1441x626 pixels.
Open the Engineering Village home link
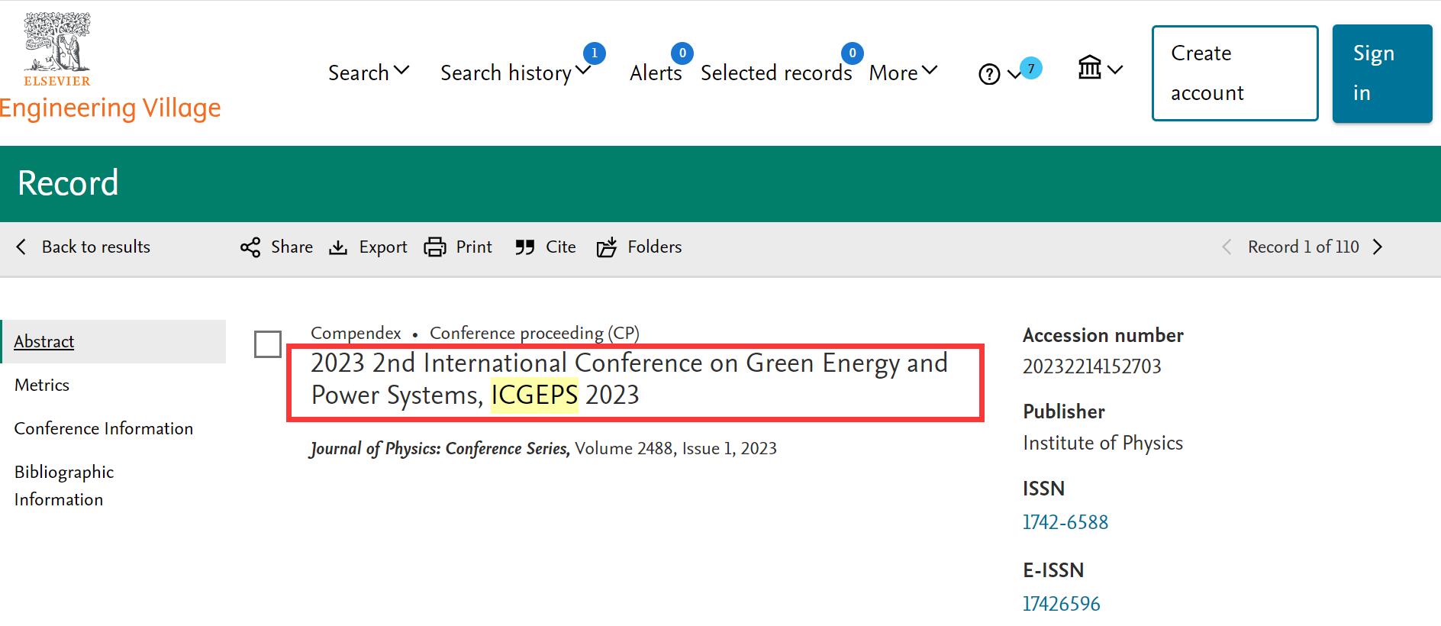[110, 108]
